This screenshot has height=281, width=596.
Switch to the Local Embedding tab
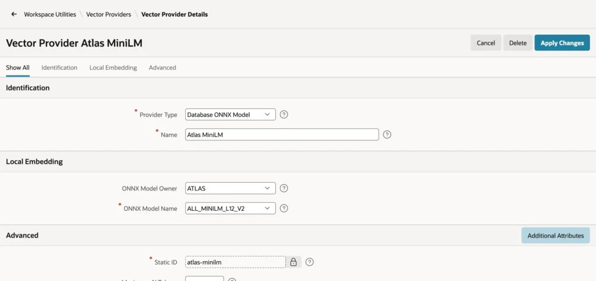point(113,67)
